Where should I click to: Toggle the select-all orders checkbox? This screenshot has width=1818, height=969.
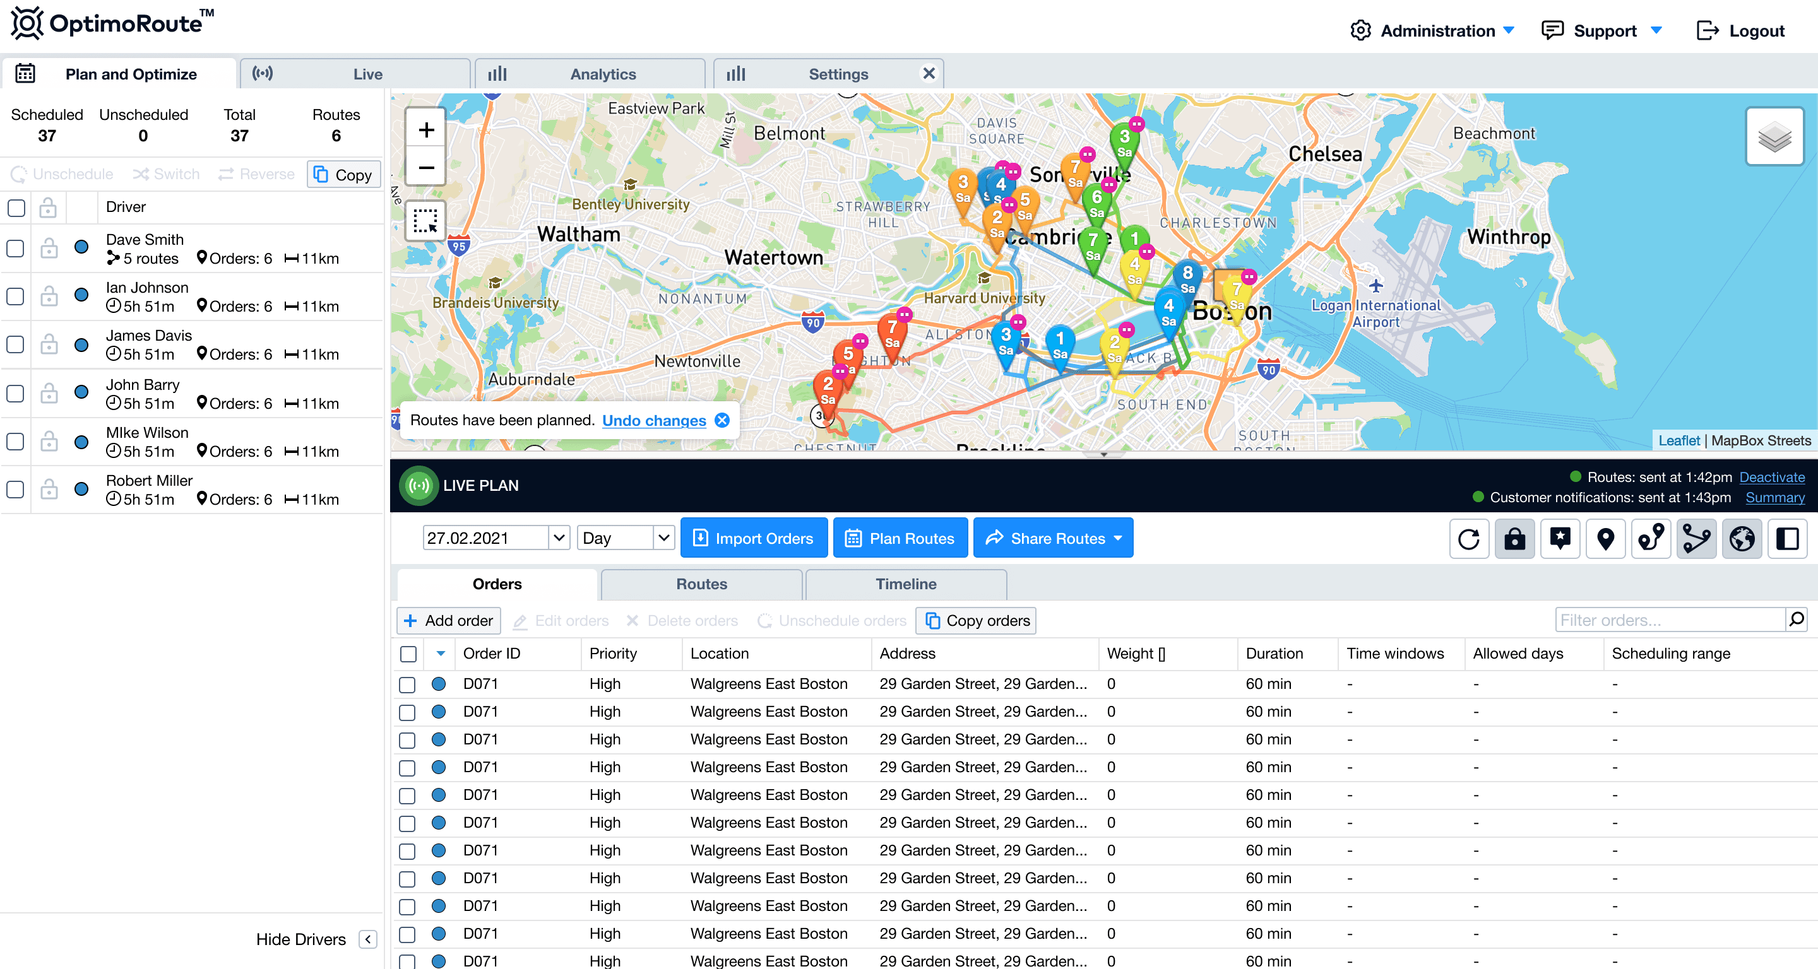(x=408, y=654)
